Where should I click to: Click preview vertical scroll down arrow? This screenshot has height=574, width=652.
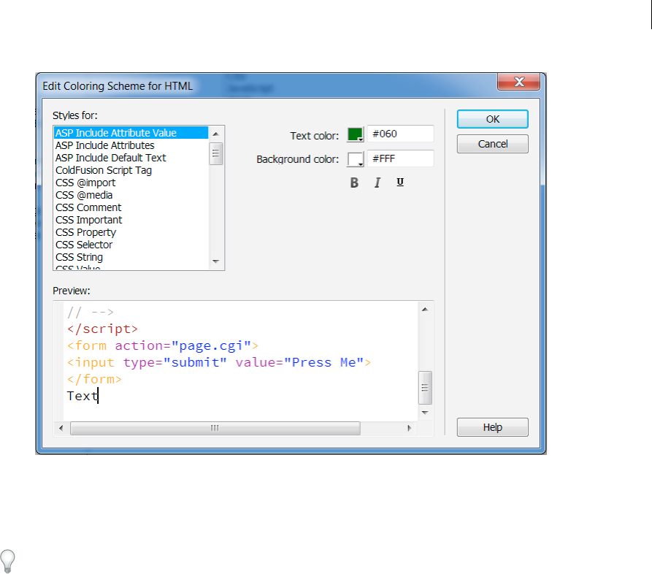[425, 413]
